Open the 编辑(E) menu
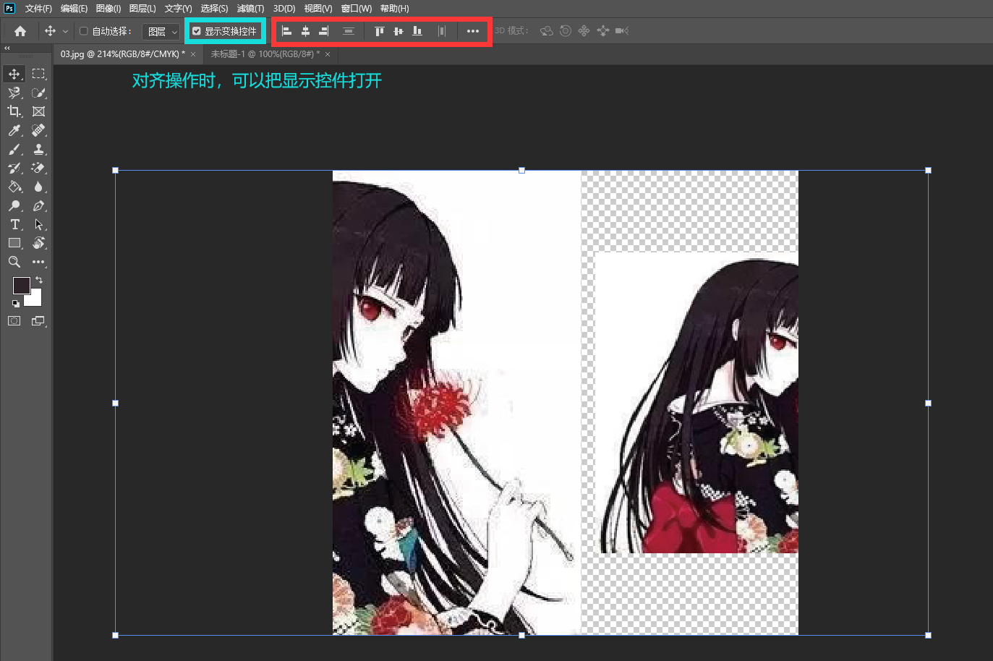This screenshot has width=993, height=661. [74, 9]
